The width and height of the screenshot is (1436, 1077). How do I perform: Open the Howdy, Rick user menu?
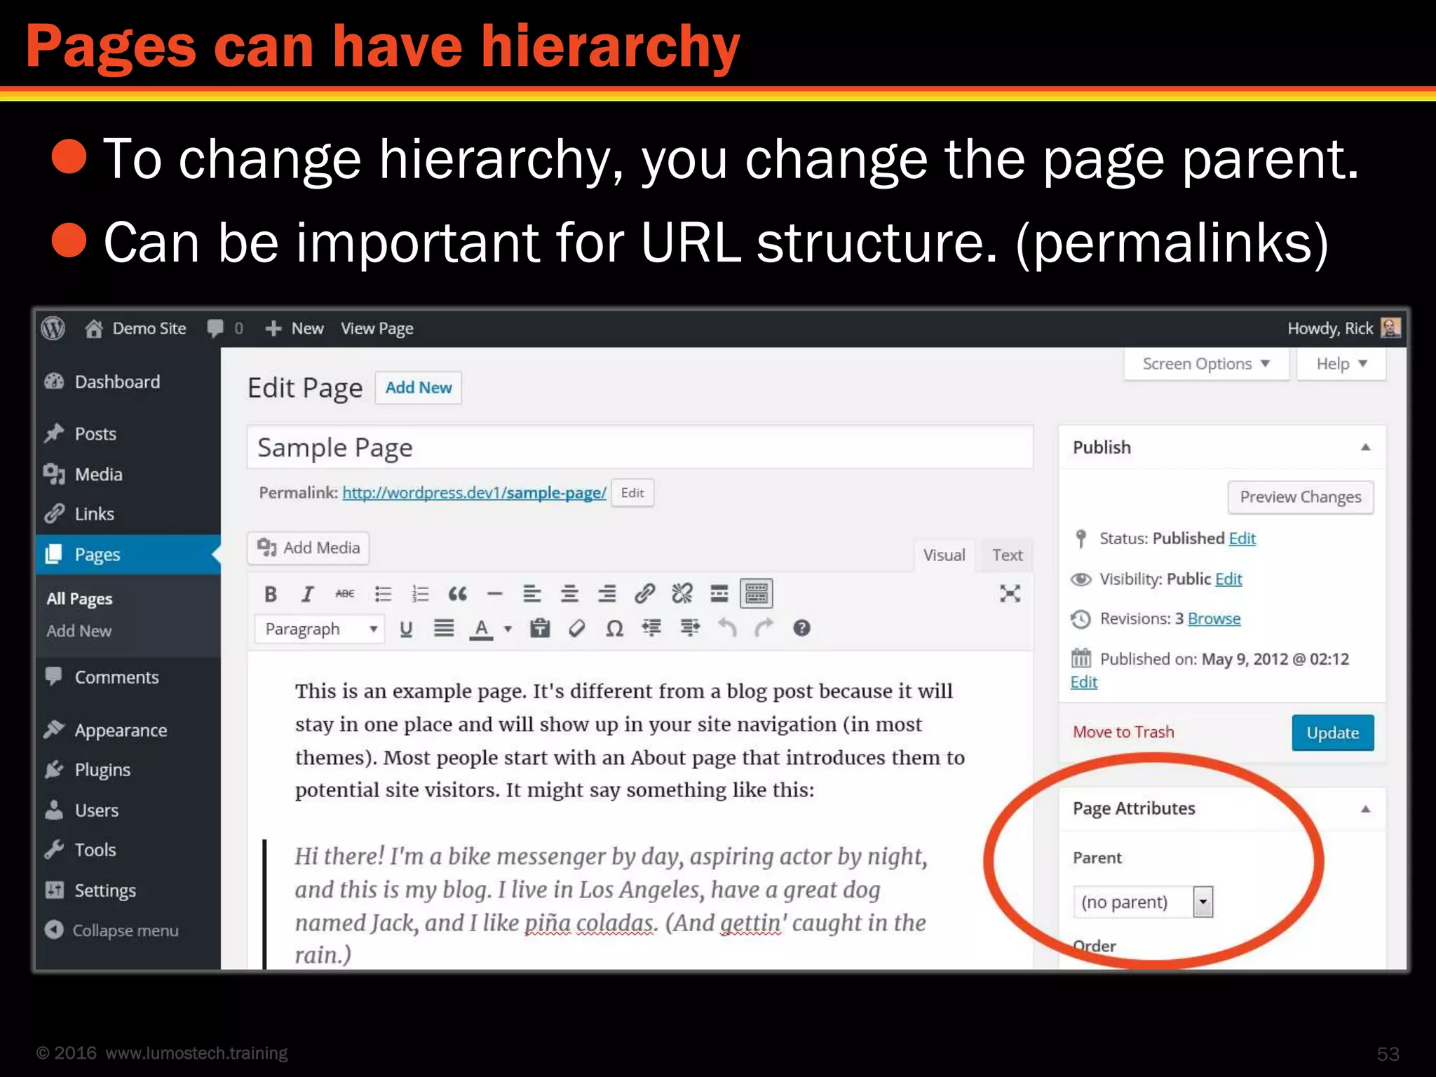coord(1343,328)
